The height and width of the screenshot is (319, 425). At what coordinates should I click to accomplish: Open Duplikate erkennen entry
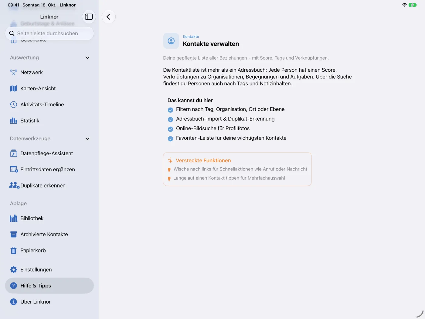pyautogui.click(x=49, y=186)
